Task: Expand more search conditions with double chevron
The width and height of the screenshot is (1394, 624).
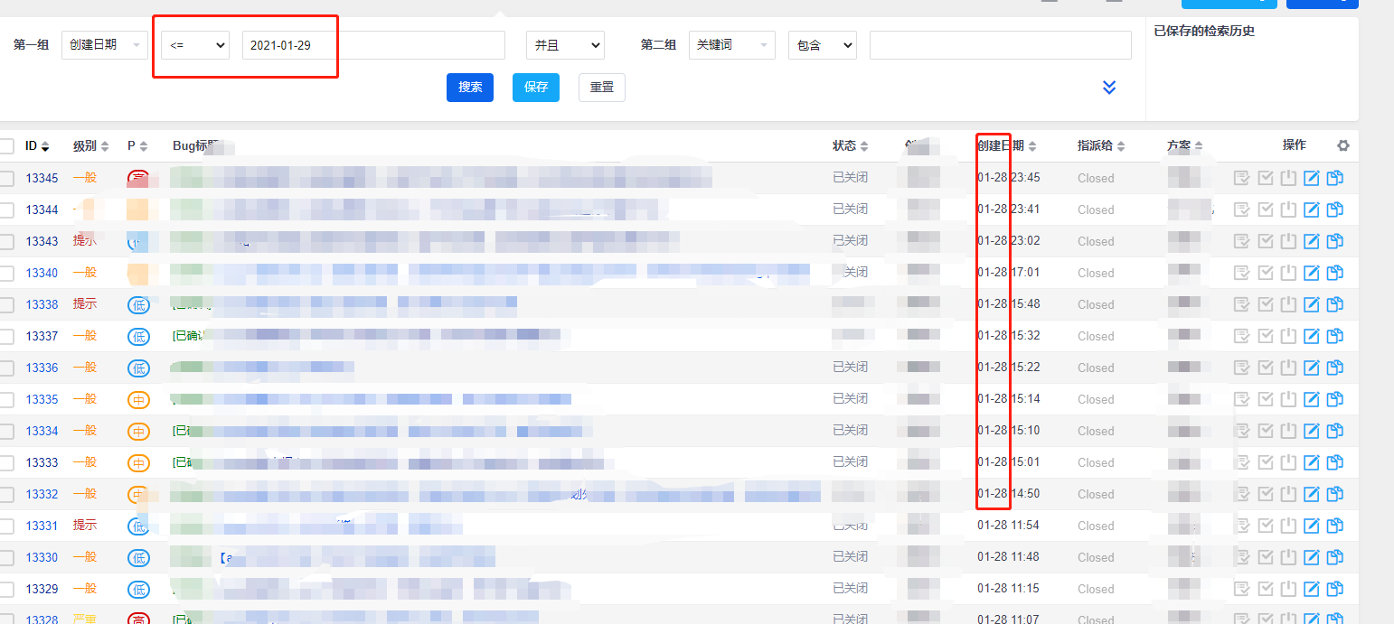Action: tap(1109, 88)
